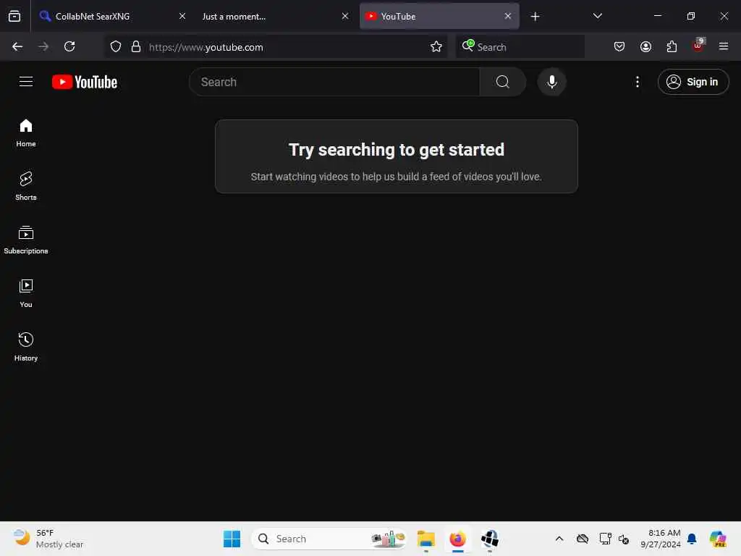
Task: Open File Explorer from taskbar
Action: click(x=425, y=539)
